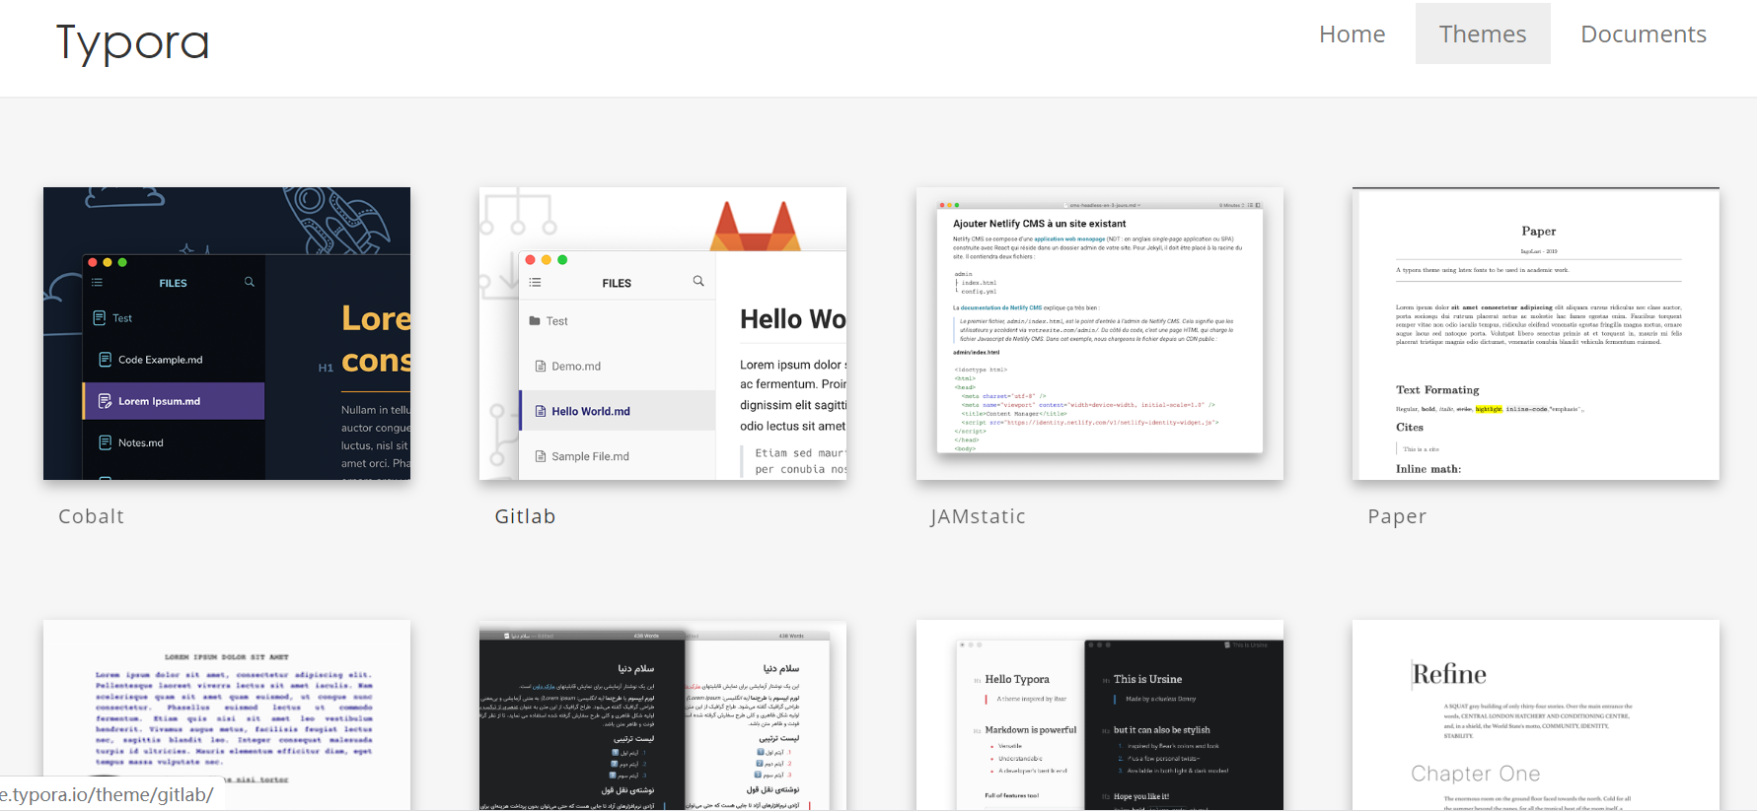Open the typewriter-style Lorem Ipsum theme thumbnail
The image size is (1757, 811).
point(227,714)
